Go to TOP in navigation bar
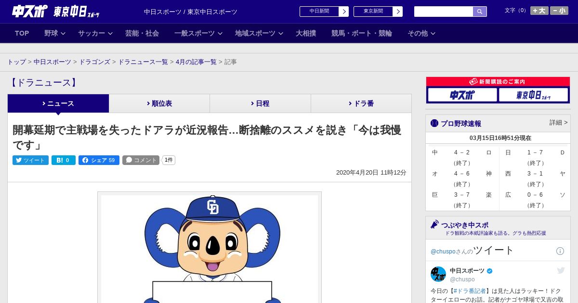578x303 pixels. (x=22, y=33)
